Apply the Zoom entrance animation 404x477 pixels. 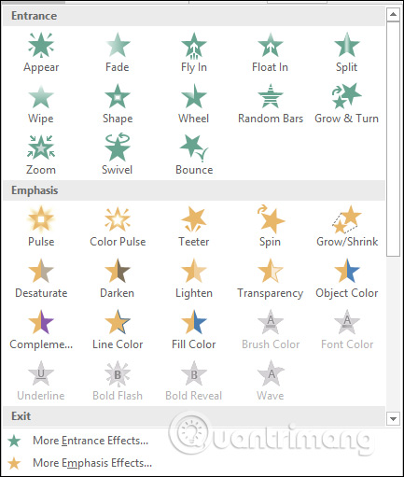pos(41,155)
